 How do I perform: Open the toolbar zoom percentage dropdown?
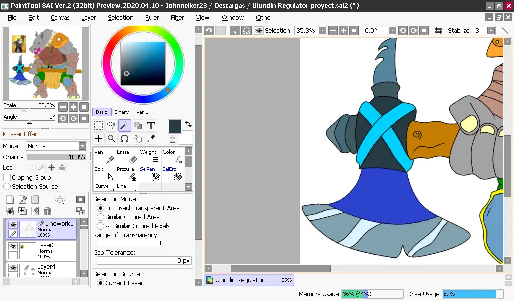pyautogui.click(x=323, y=31)
